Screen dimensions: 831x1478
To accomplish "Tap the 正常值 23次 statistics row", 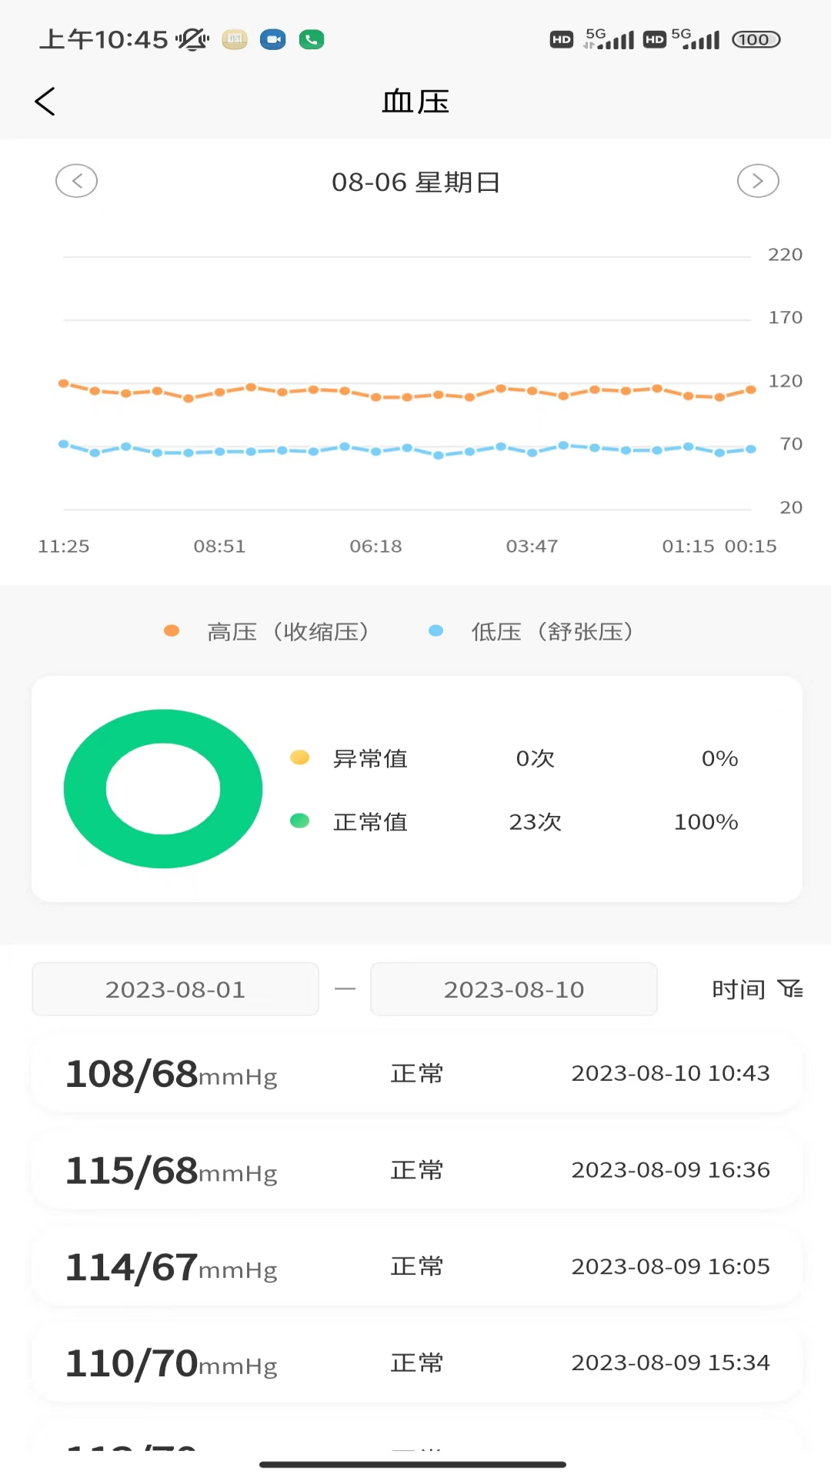I will point(513,822).
